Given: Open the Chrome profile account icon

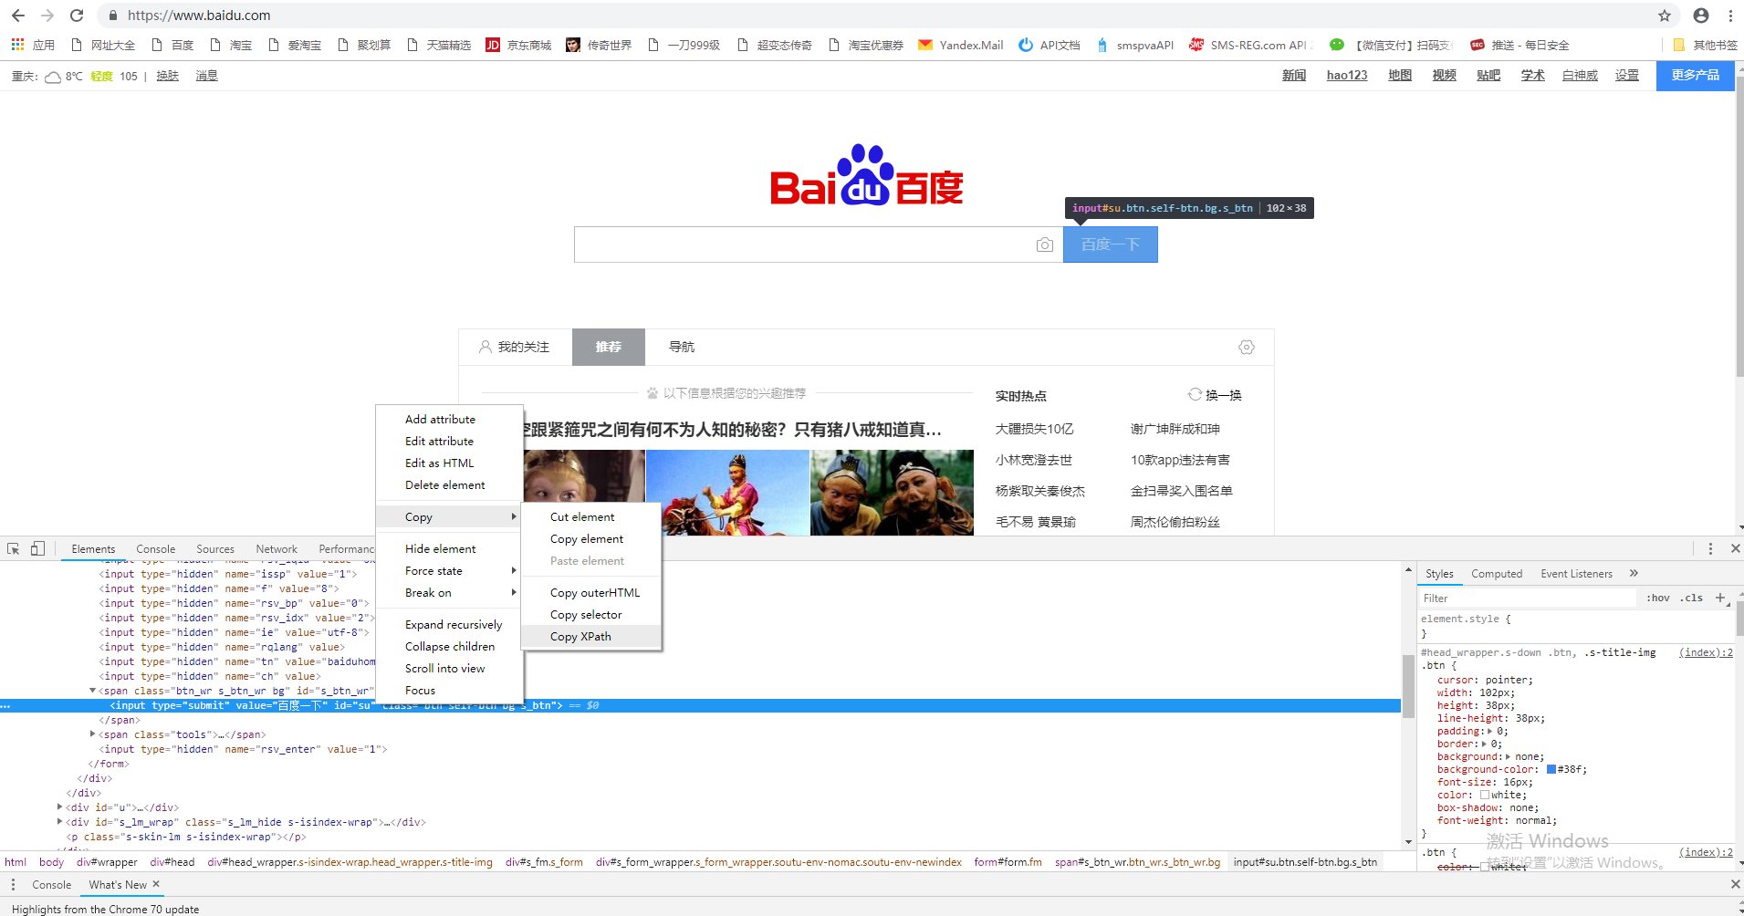Looking at the screenshot, I should (x=1701, y=16).
